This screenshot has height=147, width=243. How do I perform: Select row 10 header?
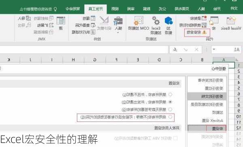239,117
